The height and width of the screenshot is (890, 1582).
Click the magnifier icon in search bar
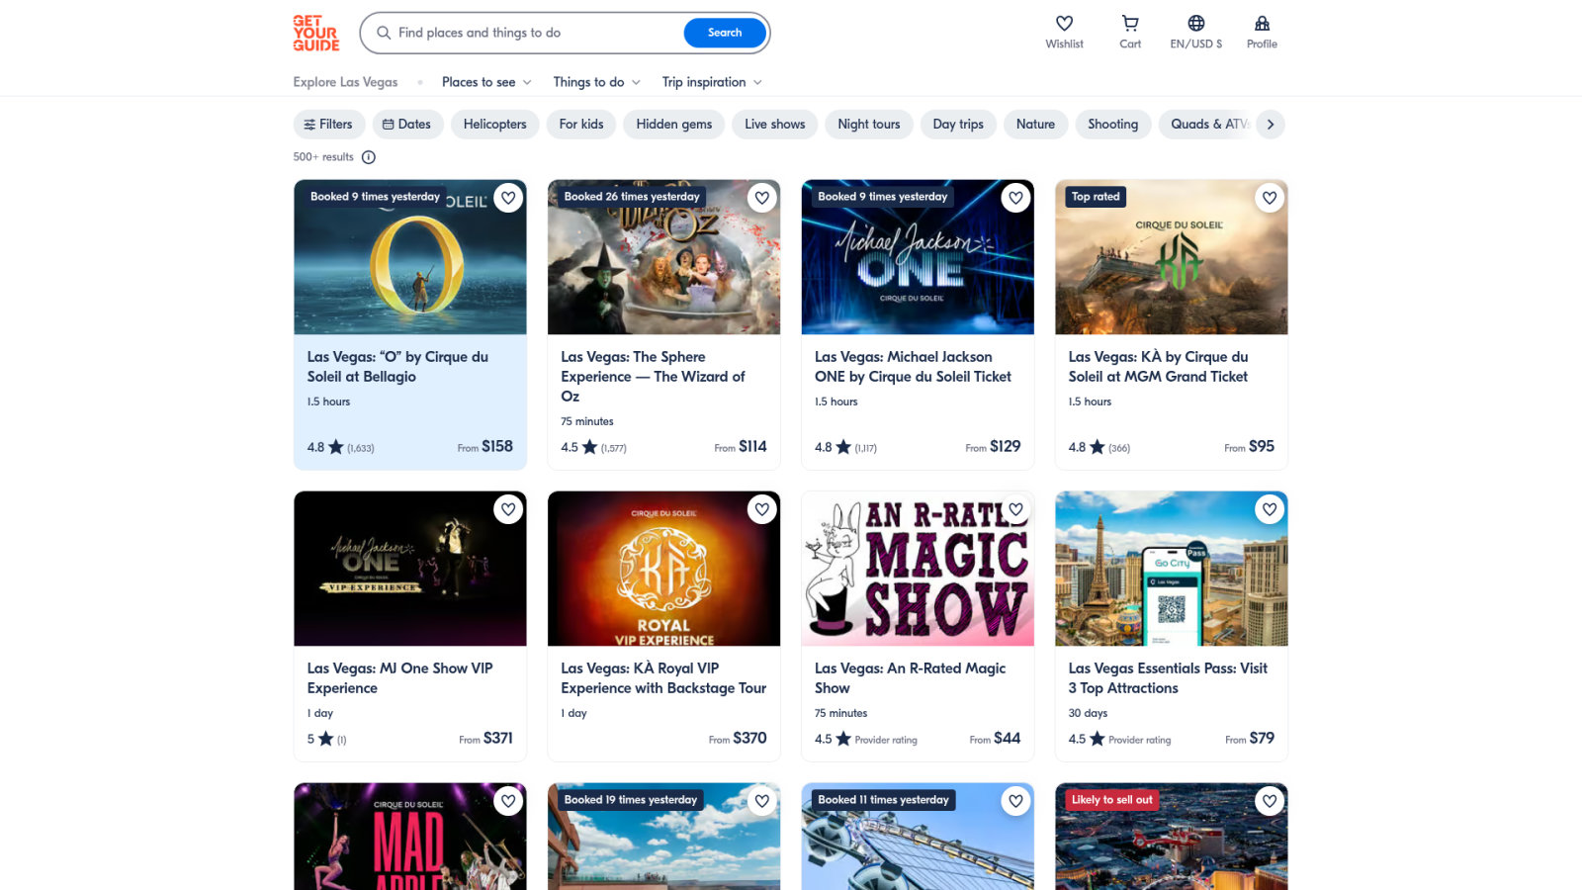tap(384, 33)
